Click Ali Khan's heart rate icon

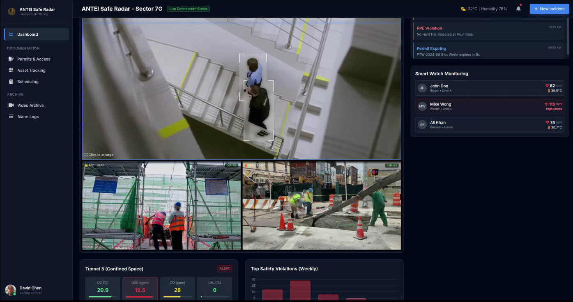[x=548, y=122]
